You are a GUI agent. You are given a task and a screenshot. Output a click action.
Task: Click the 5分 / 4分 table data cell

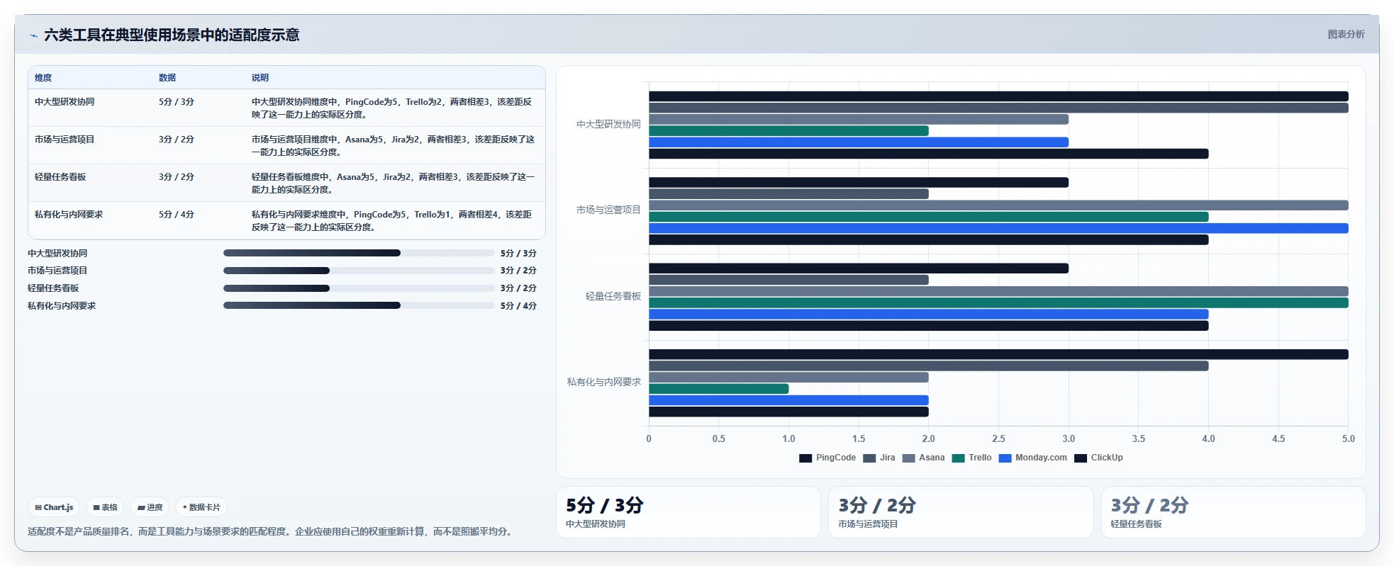pos(177,215)
